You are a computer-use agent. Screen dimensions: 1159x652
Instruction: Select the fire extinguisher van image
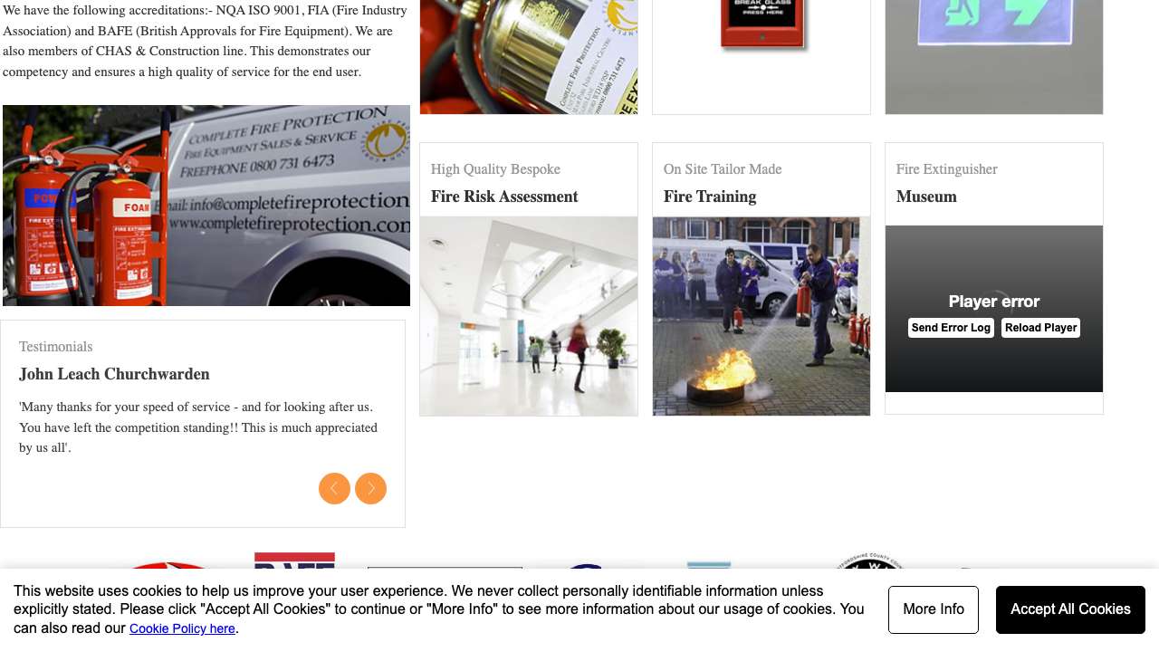(x=206, y=206)
